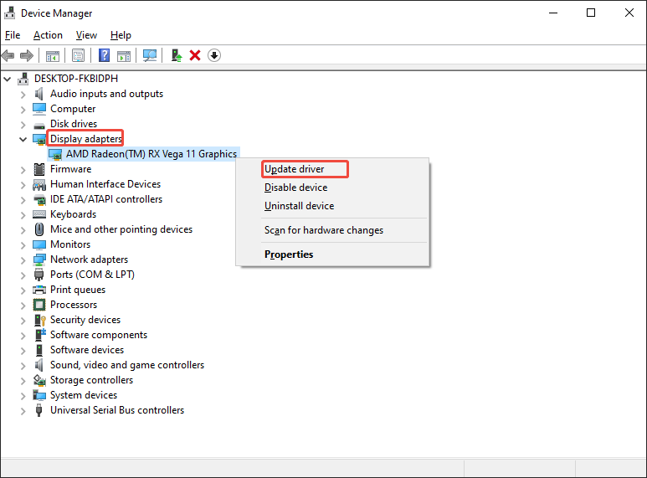Select Universal Serial Bus controllers label
Image resolution: width=647 pixels, height=478 pixels.
pos(117,410)
